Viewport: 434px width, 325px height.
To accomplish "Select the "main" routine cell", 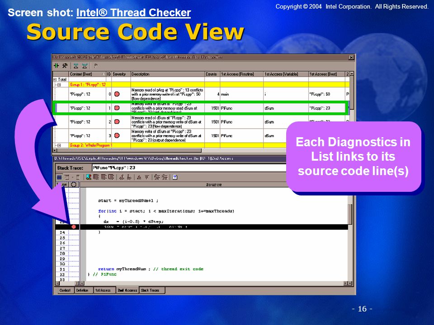I will (241, 94).
